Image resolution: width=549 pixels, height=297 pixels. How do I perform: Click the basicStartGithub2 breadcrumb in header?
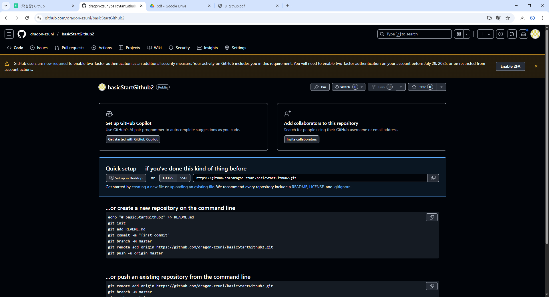click(x=78, y=34)
